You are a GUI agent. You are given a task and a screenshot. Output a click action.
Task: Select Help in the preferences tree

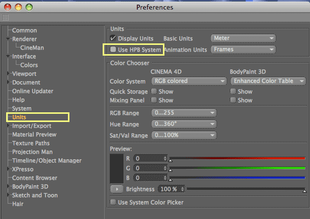pyautogui.click(x=18, y=100)
